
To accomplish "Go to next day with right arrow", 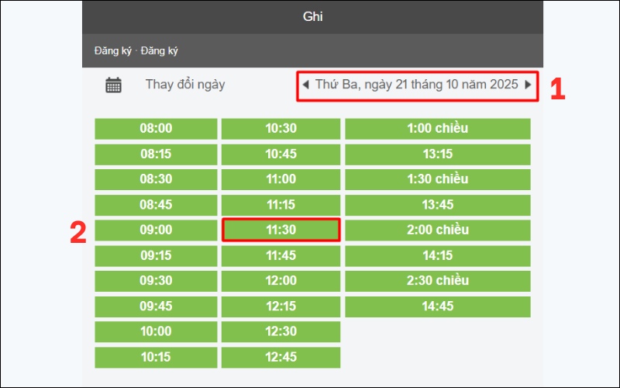I will tap(529, 85).
